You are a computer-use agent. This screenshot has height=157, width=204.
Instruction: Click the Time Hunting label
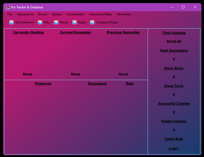click(174, 33)
